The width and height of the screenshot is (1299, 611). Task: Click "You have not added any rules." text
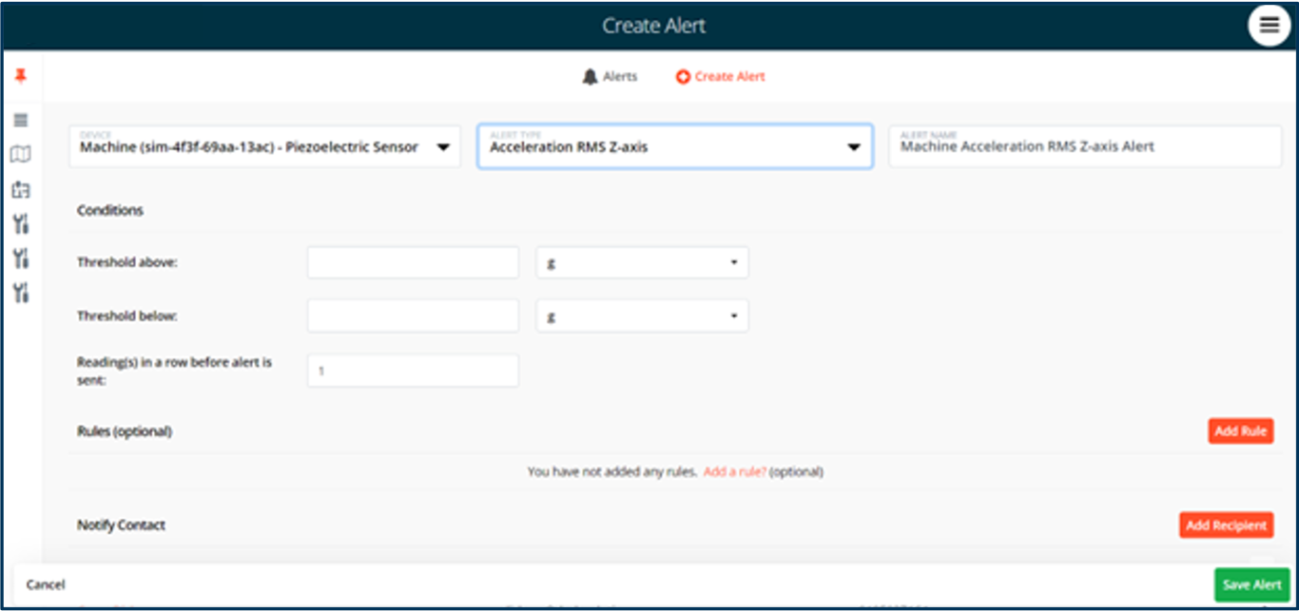(612, 472)
